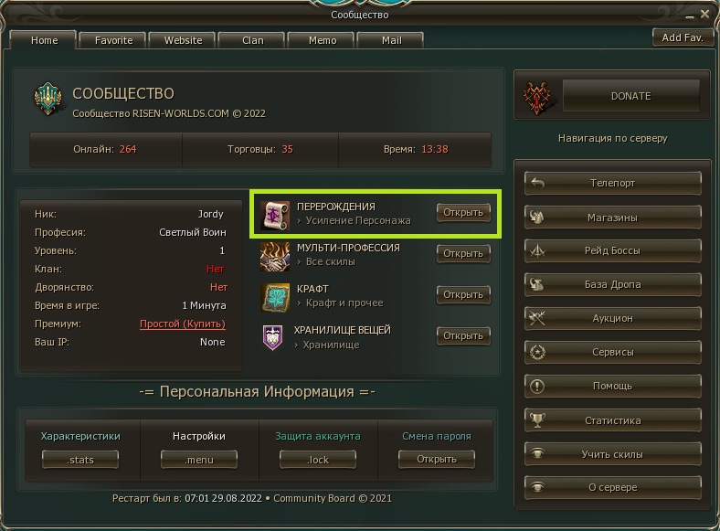Open Помощь with the exclamation icon
Screen dimensions: 720x531
click(x=612, y=387)
